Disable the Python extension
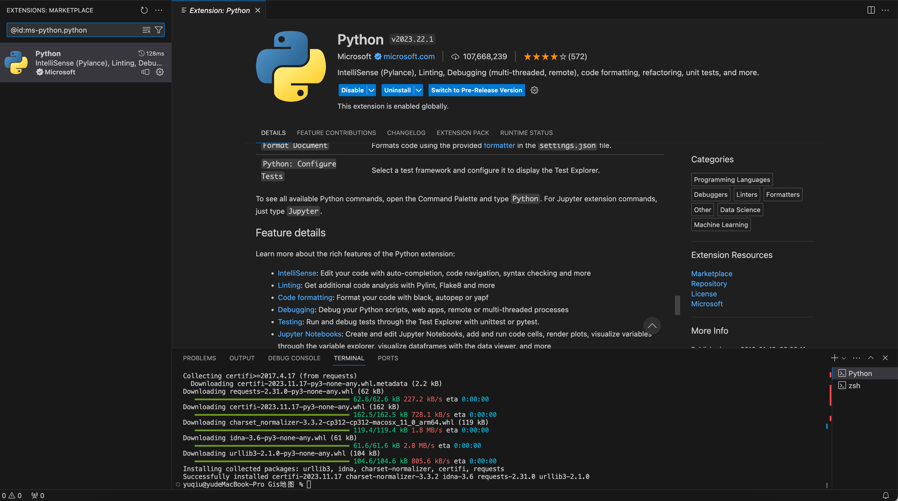 coord(352,90)
